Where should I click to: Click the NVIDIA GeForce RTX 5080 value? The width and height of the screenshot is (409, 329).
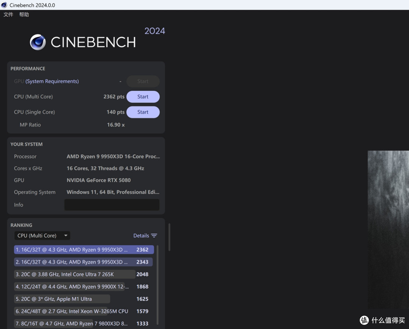click(x=98, y=180)
